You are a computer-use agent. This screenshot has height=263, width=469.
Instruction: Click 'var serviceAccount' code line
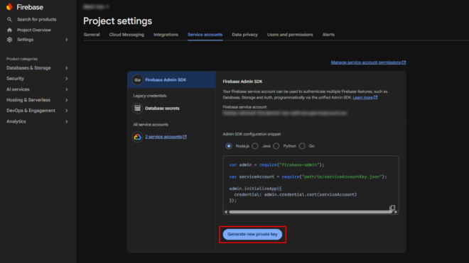[x=308, y=177]
